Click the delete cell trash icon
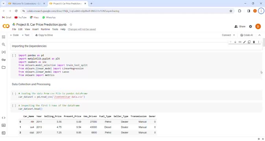This screenshot has width=265, height=141. pos(254,42)
